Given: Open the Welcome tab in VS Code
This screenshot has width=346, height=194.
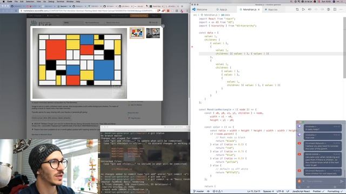Looking at the screenshot, I should [x=202, y=10].
